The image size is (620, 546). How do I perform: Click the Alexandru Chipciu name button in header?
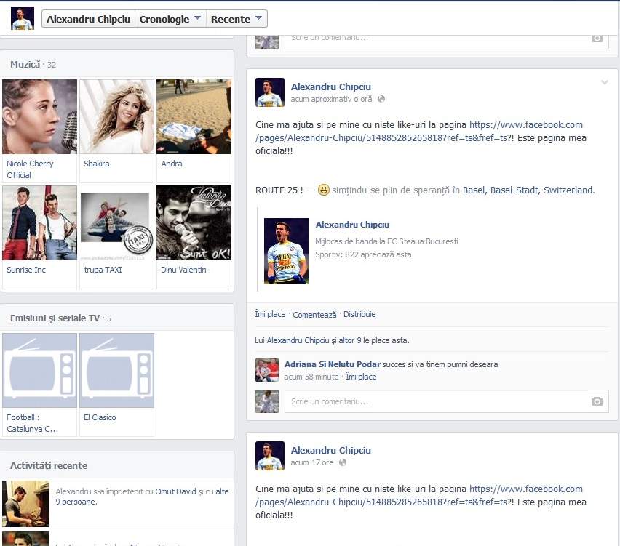click(88, 19)
